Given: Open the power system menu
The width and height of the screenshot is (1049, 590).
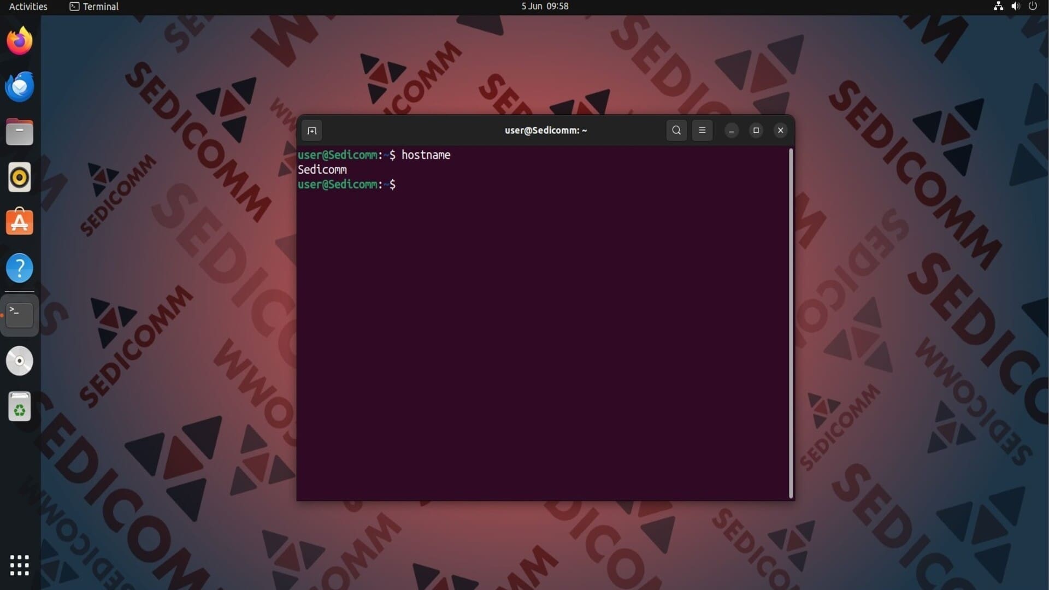Looking at the screenshot, I should pyautogui.click(x=1033, y=7).
